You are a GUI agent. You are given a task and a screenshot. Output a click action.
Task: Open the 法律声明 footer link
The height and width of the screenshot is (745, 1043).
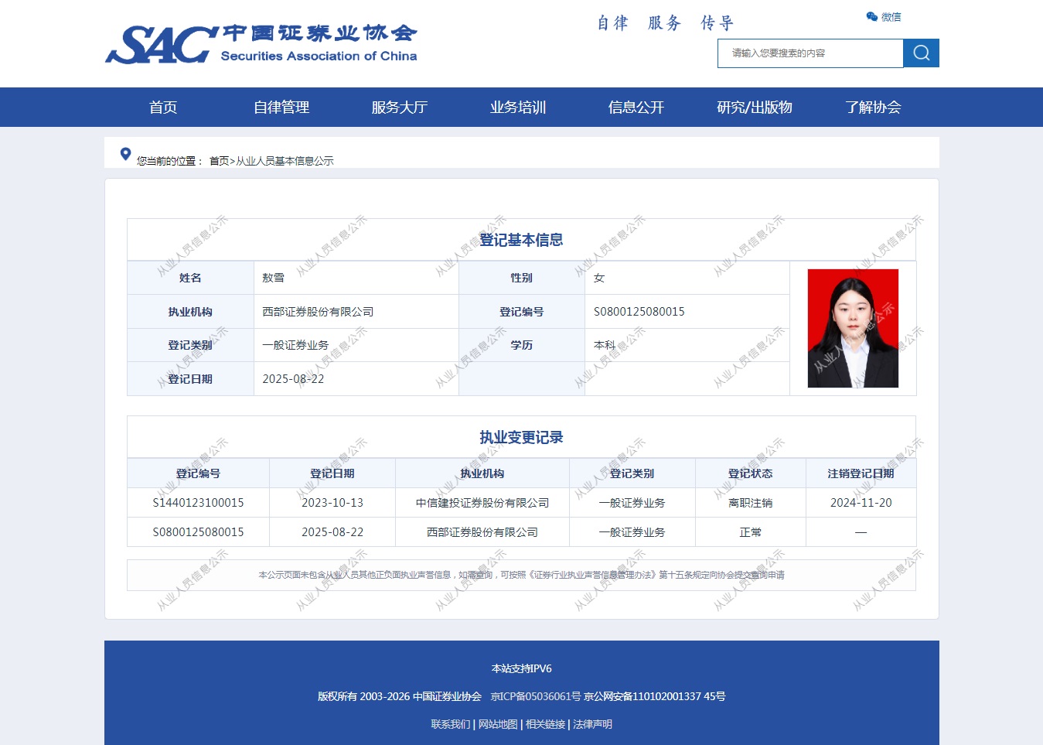coord(593,724)
